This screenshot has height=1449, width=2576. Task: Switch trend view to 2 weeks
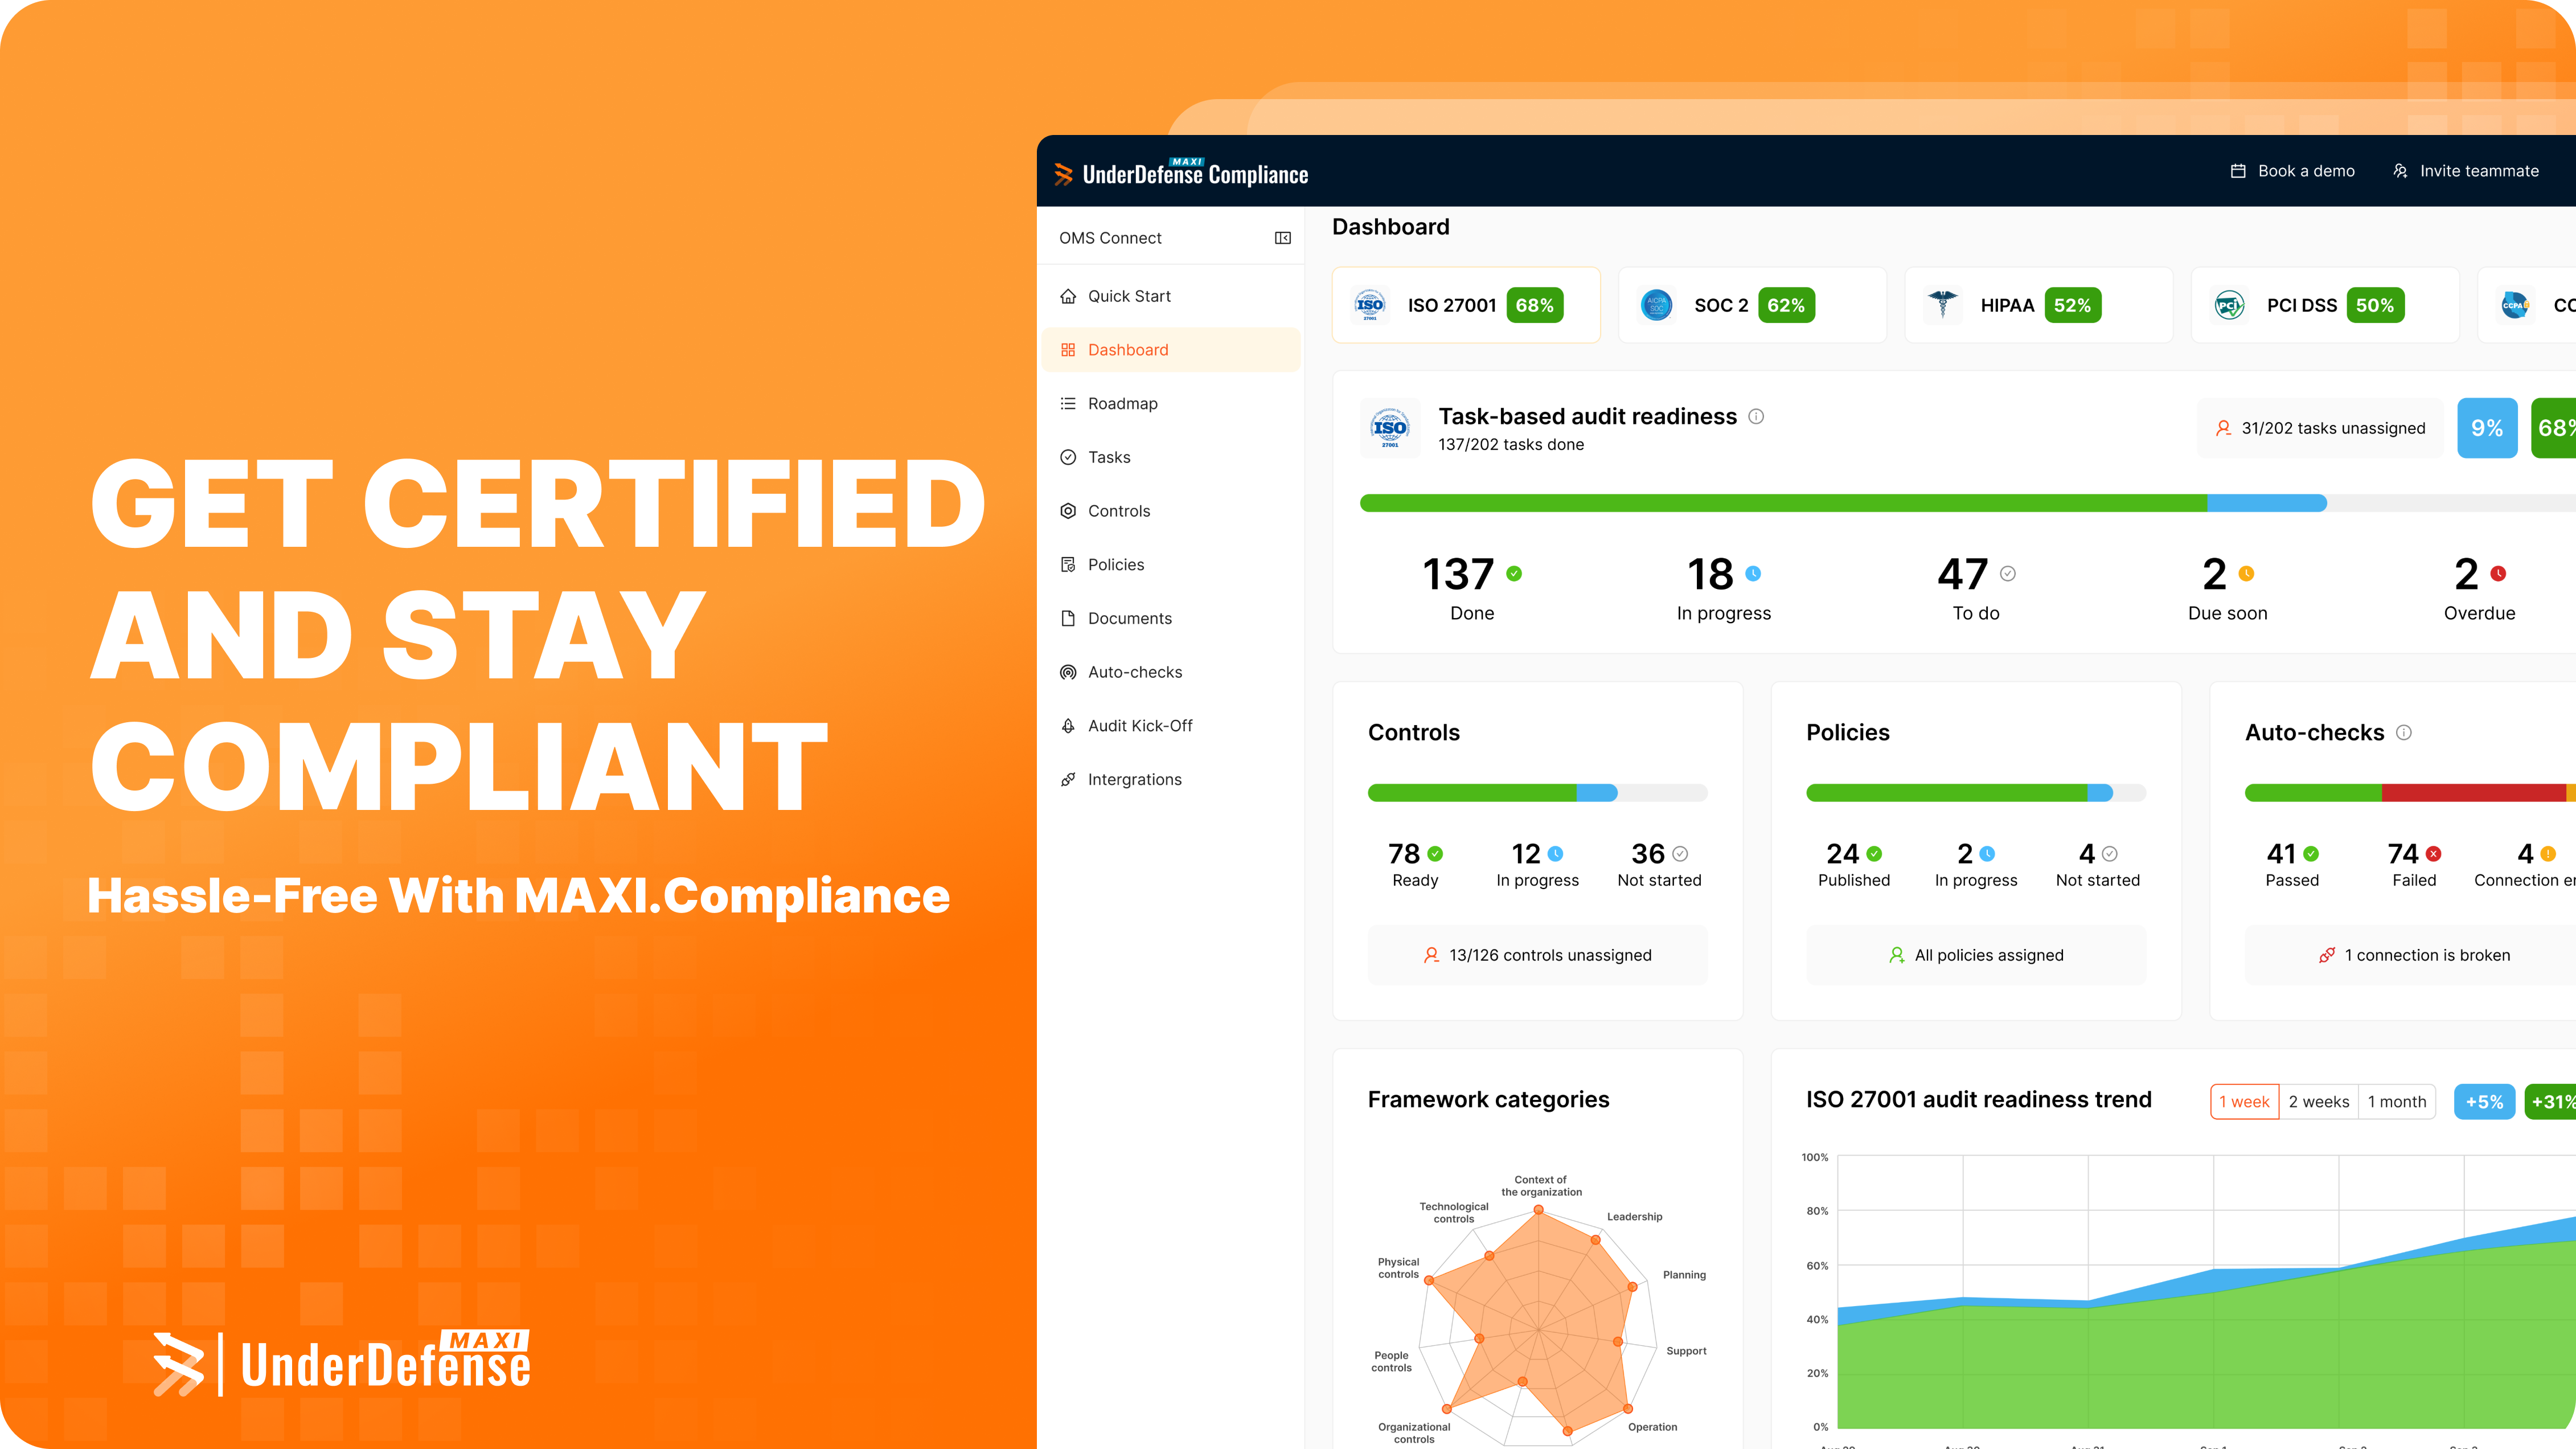tap(2318, 1101)
